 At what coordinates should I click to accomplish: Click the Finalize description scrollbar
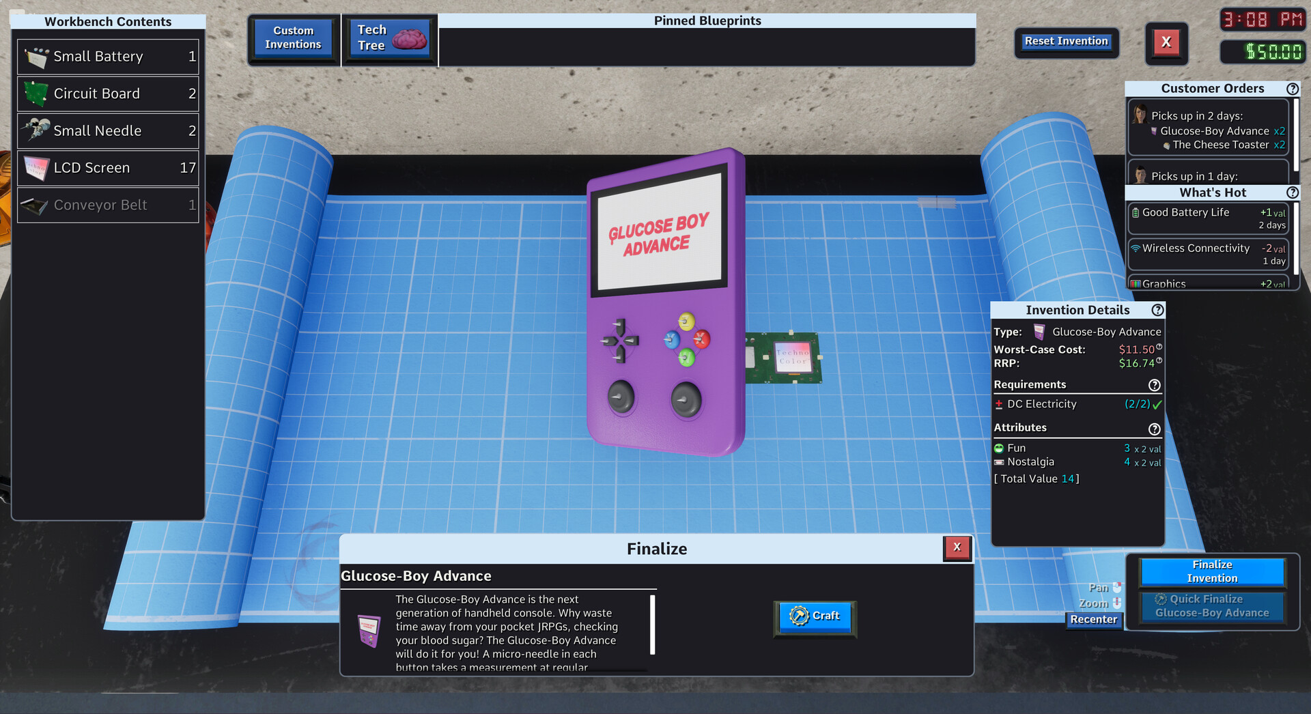653,625
